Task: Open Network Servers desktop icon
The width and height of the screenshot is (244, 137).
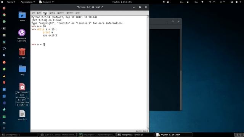Action: [x=22, y=35]
